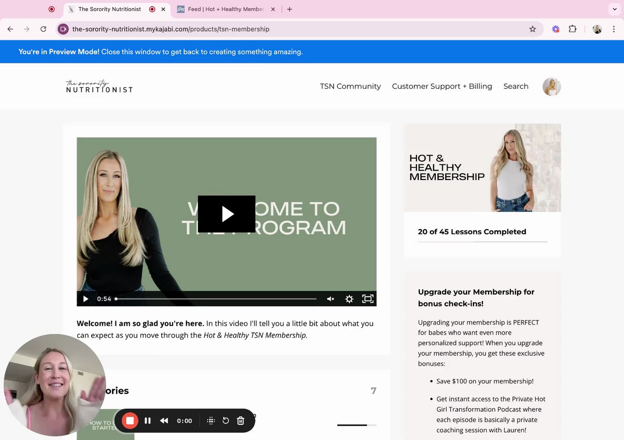Switch to the first pinned recording tab

(x=52, y=9)
